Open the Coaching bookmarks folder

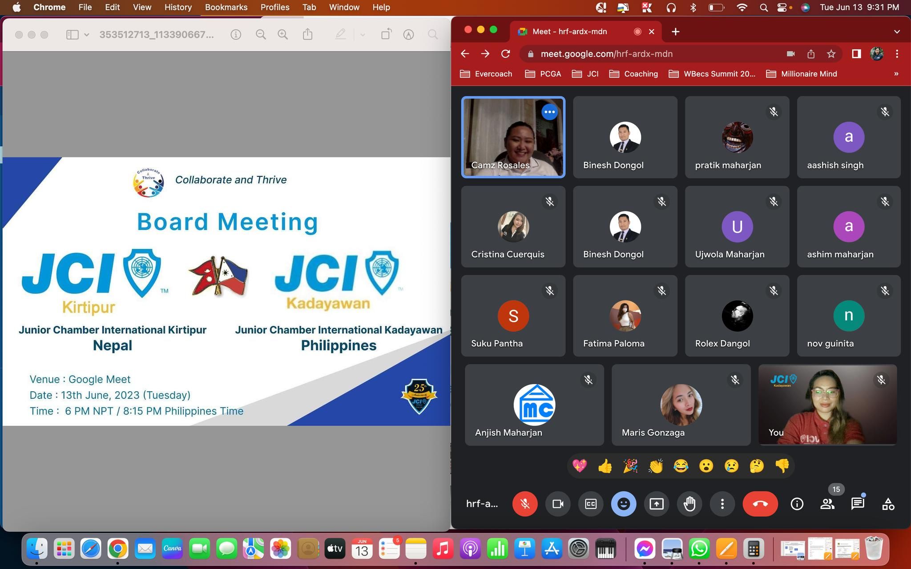tap(633, 74)
